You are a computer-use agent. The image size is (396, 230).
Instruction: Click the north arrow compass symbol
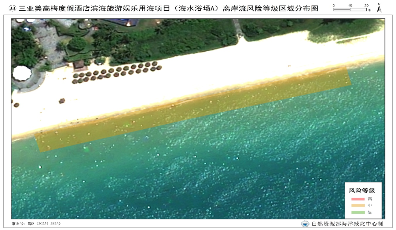click(x=379, y=8)
